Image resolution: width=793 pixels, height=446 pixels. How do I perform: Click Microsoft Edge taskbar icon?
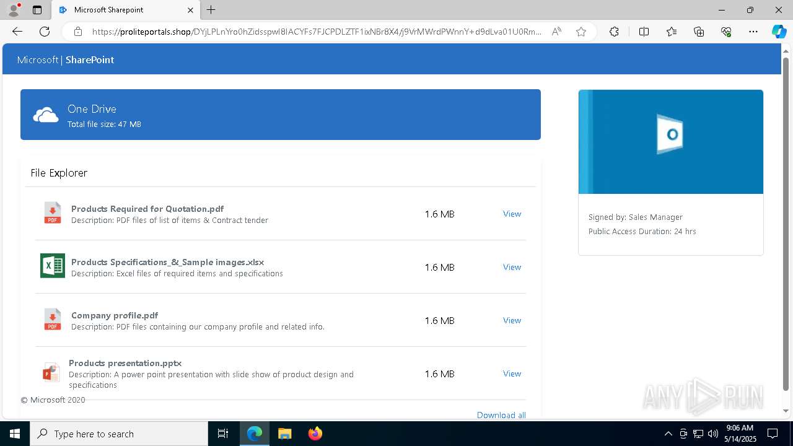[x=255, y=434]
